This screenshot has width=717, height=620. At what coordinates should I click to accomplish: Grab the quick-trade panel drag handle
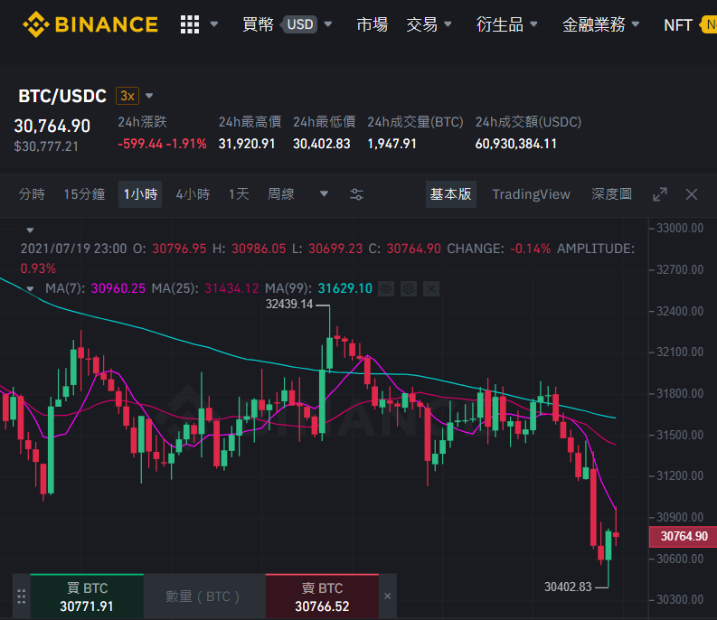[x=21, y=597]
